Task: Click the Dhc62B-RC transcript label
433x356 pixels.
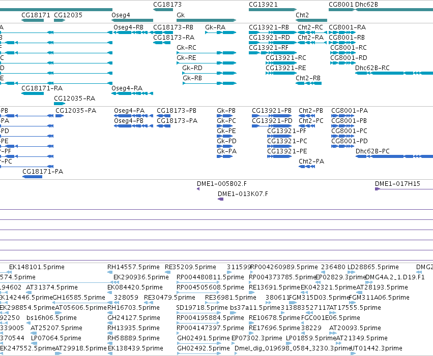Action: (372, 68)
